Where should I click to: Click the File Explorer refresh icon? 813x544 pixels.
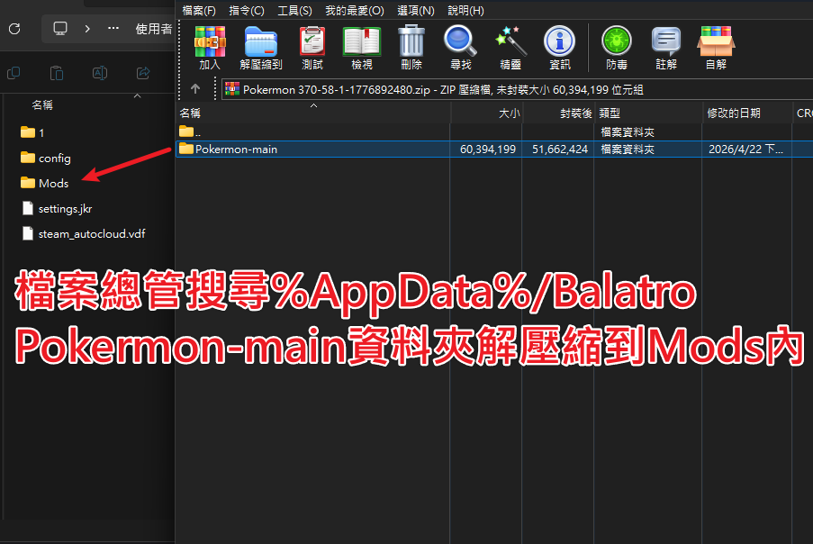(x=14, y=29)
